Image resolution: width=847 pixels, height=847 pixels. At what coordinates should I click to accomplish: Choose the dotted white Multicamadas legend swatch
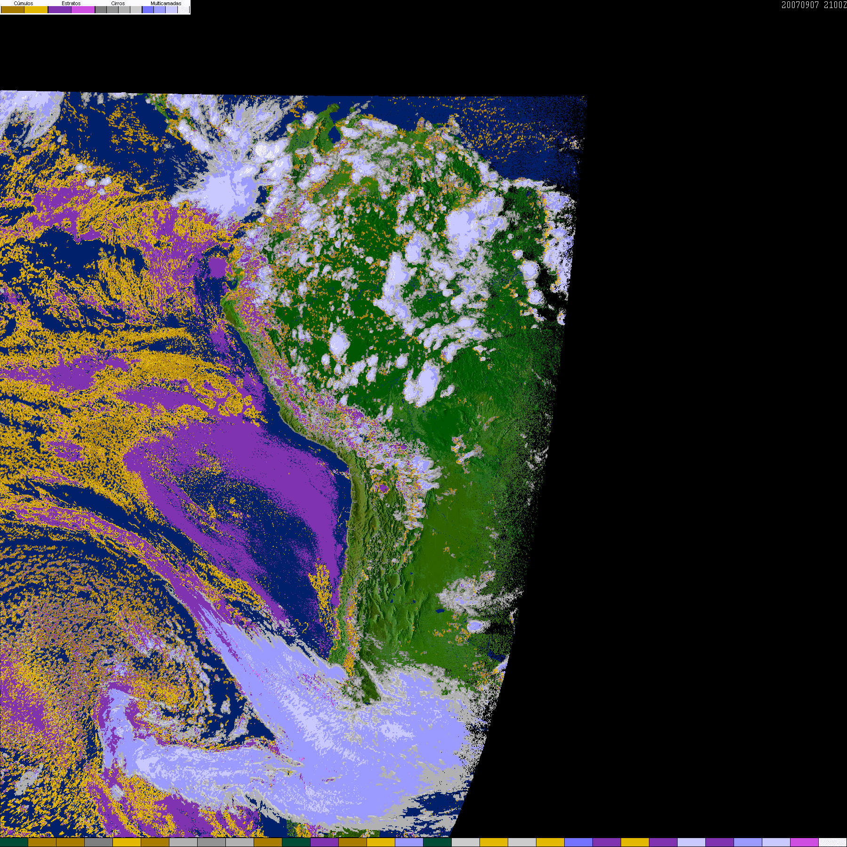pyautogui.click(x=183, y=9)
